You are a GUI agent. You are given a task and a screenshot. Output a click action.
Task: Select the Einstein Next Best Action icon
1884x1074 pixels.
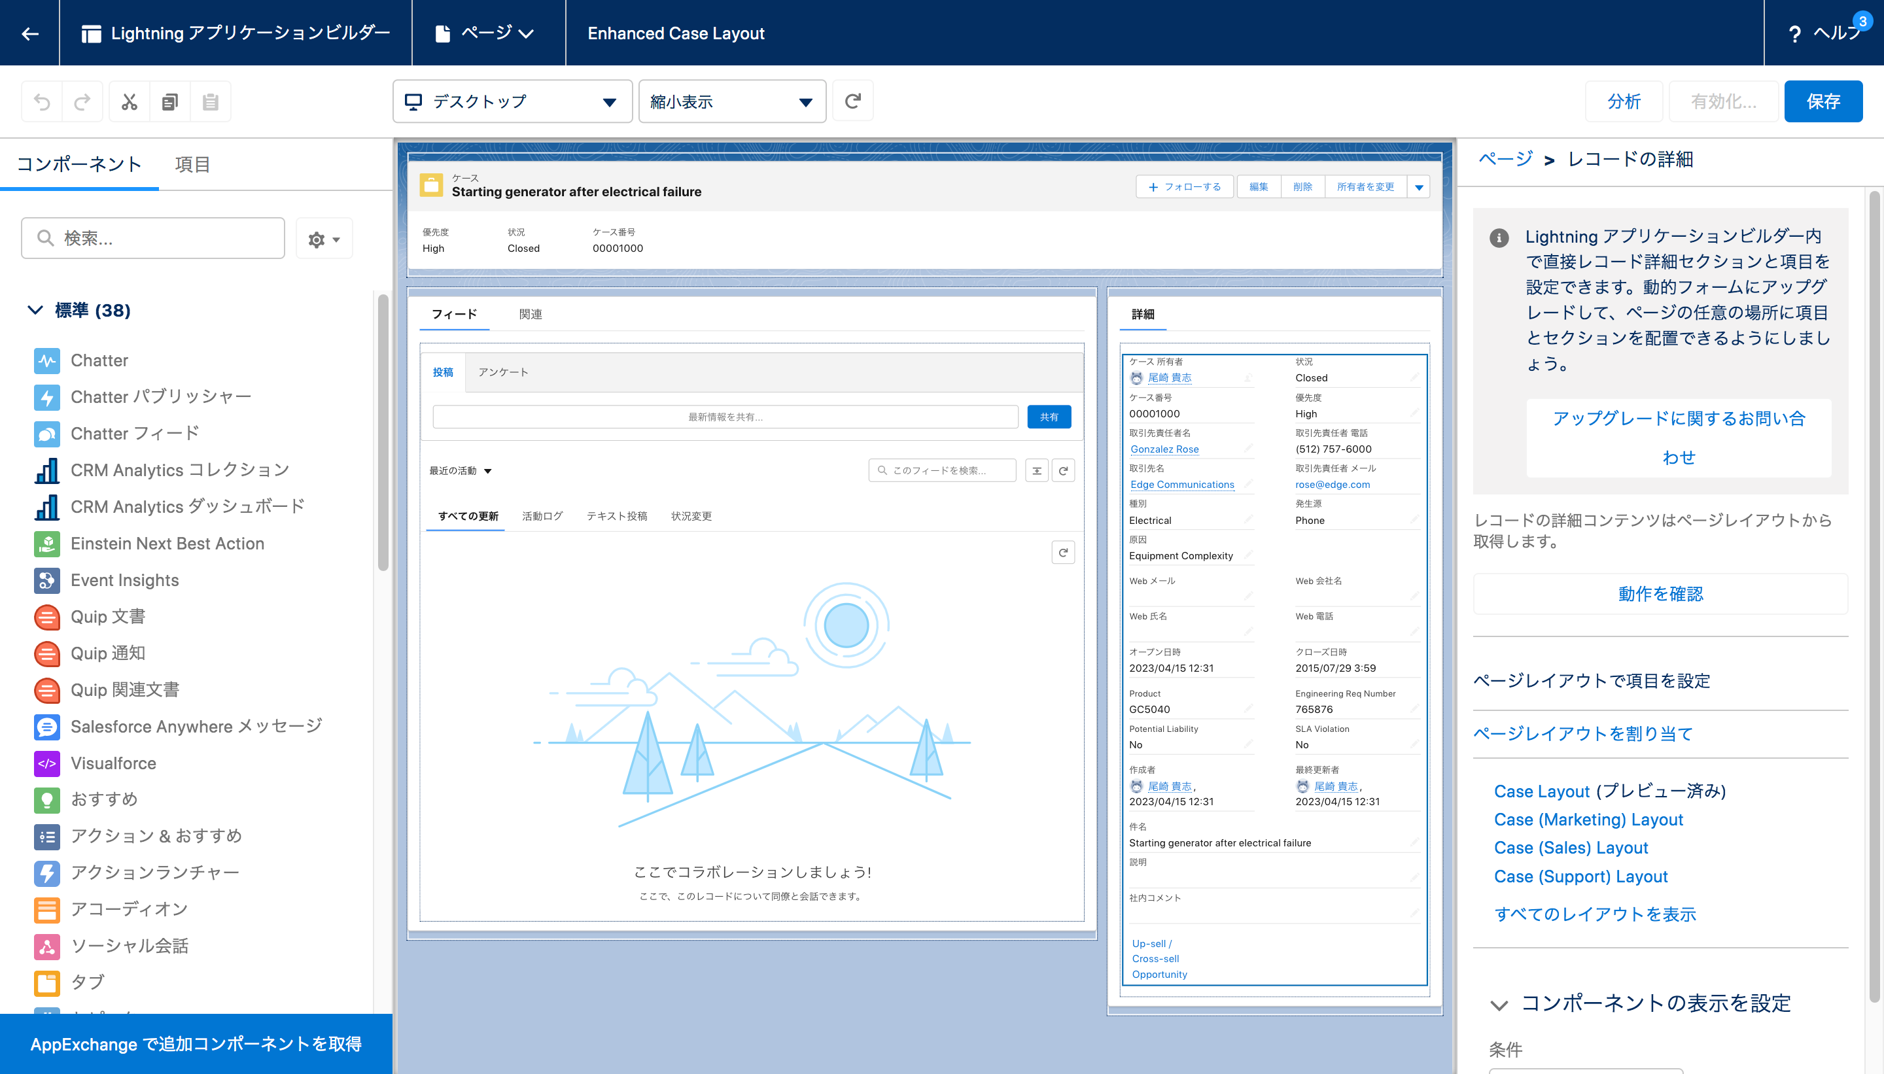click(47, 544)
